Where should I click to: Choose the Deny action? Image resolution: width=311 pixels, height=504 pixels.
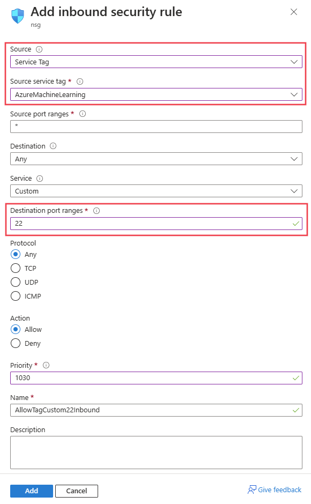click(16, 343)
